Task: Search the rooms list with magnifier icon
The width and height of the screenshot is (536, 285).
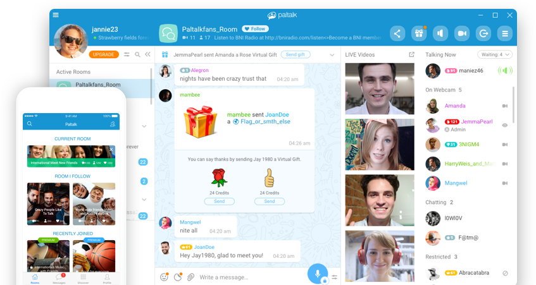Action: click(137, 55)
